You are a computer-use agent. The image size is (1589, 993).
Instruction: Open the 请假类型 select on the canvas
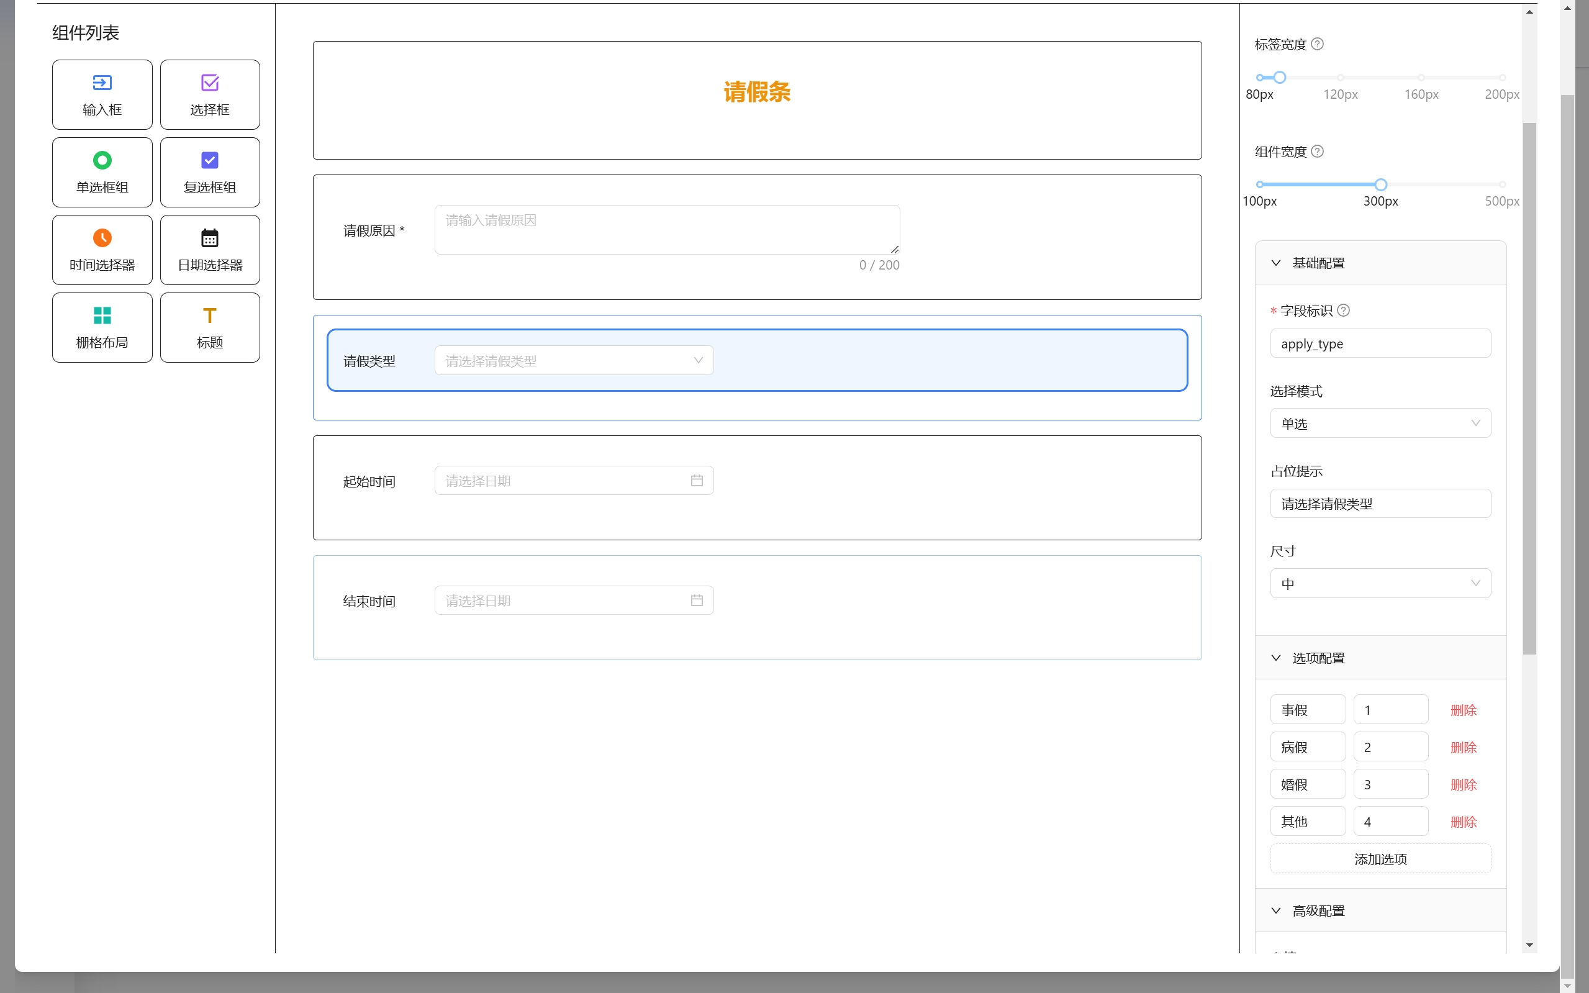click(x=573, y=360)
